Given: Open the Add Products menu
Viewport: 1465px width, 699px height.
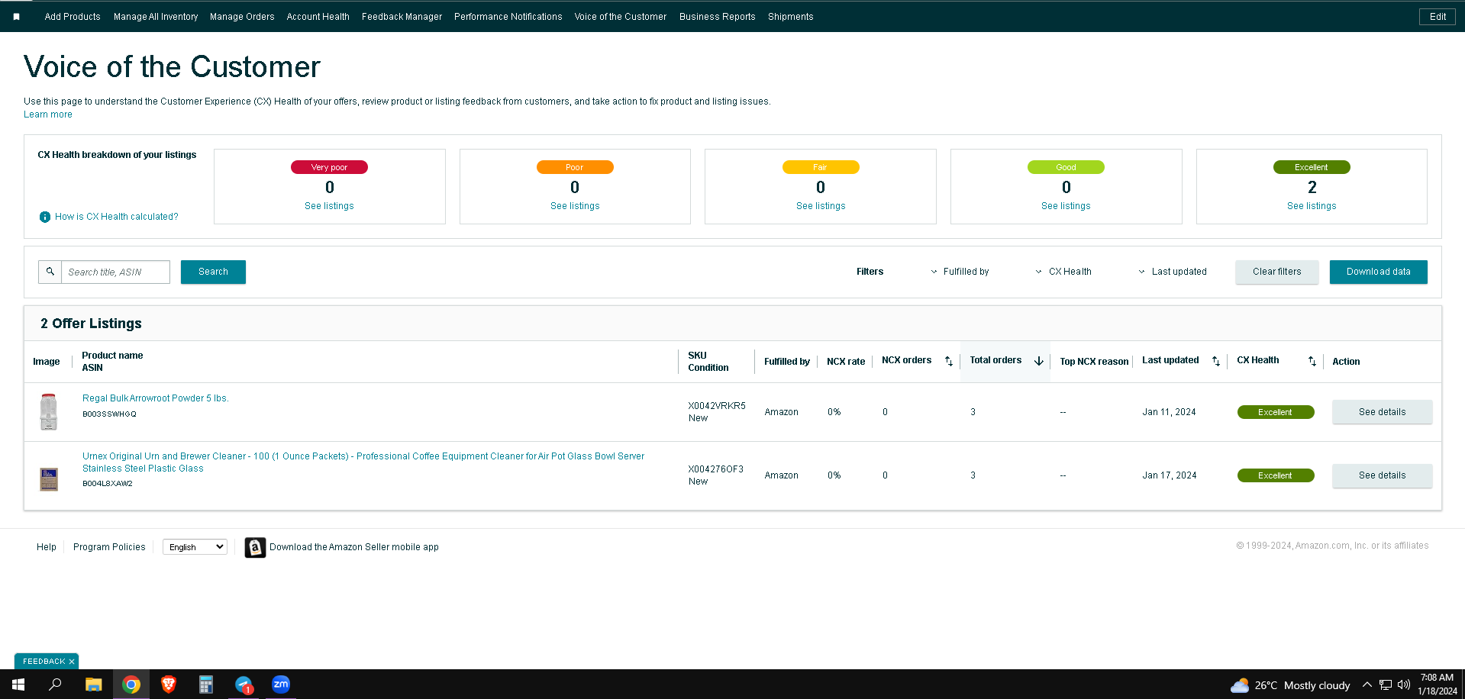Looking at the screenshot, I should (x=73, y=17).
